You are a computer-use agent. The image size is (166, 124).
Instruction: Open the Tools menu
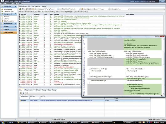(x=15, y=3)
